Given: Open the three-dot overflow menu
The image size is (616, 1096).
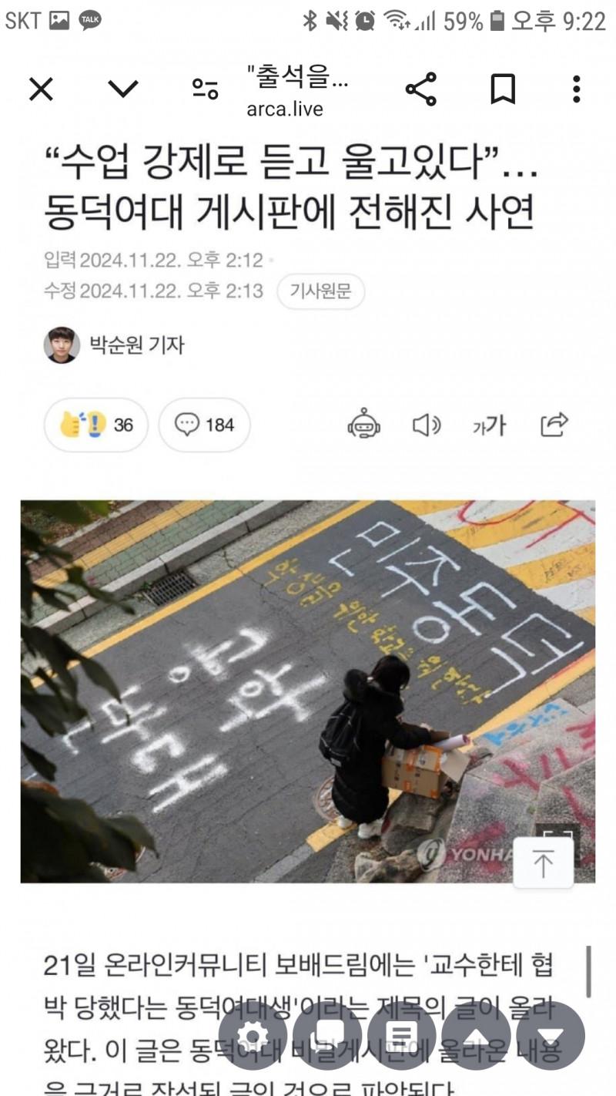Looking at the screenshot, I should [x=576, y=89].
